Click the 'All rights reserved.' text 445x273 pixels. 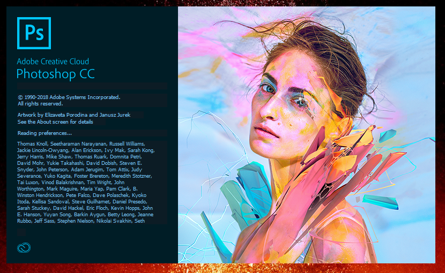40,104
